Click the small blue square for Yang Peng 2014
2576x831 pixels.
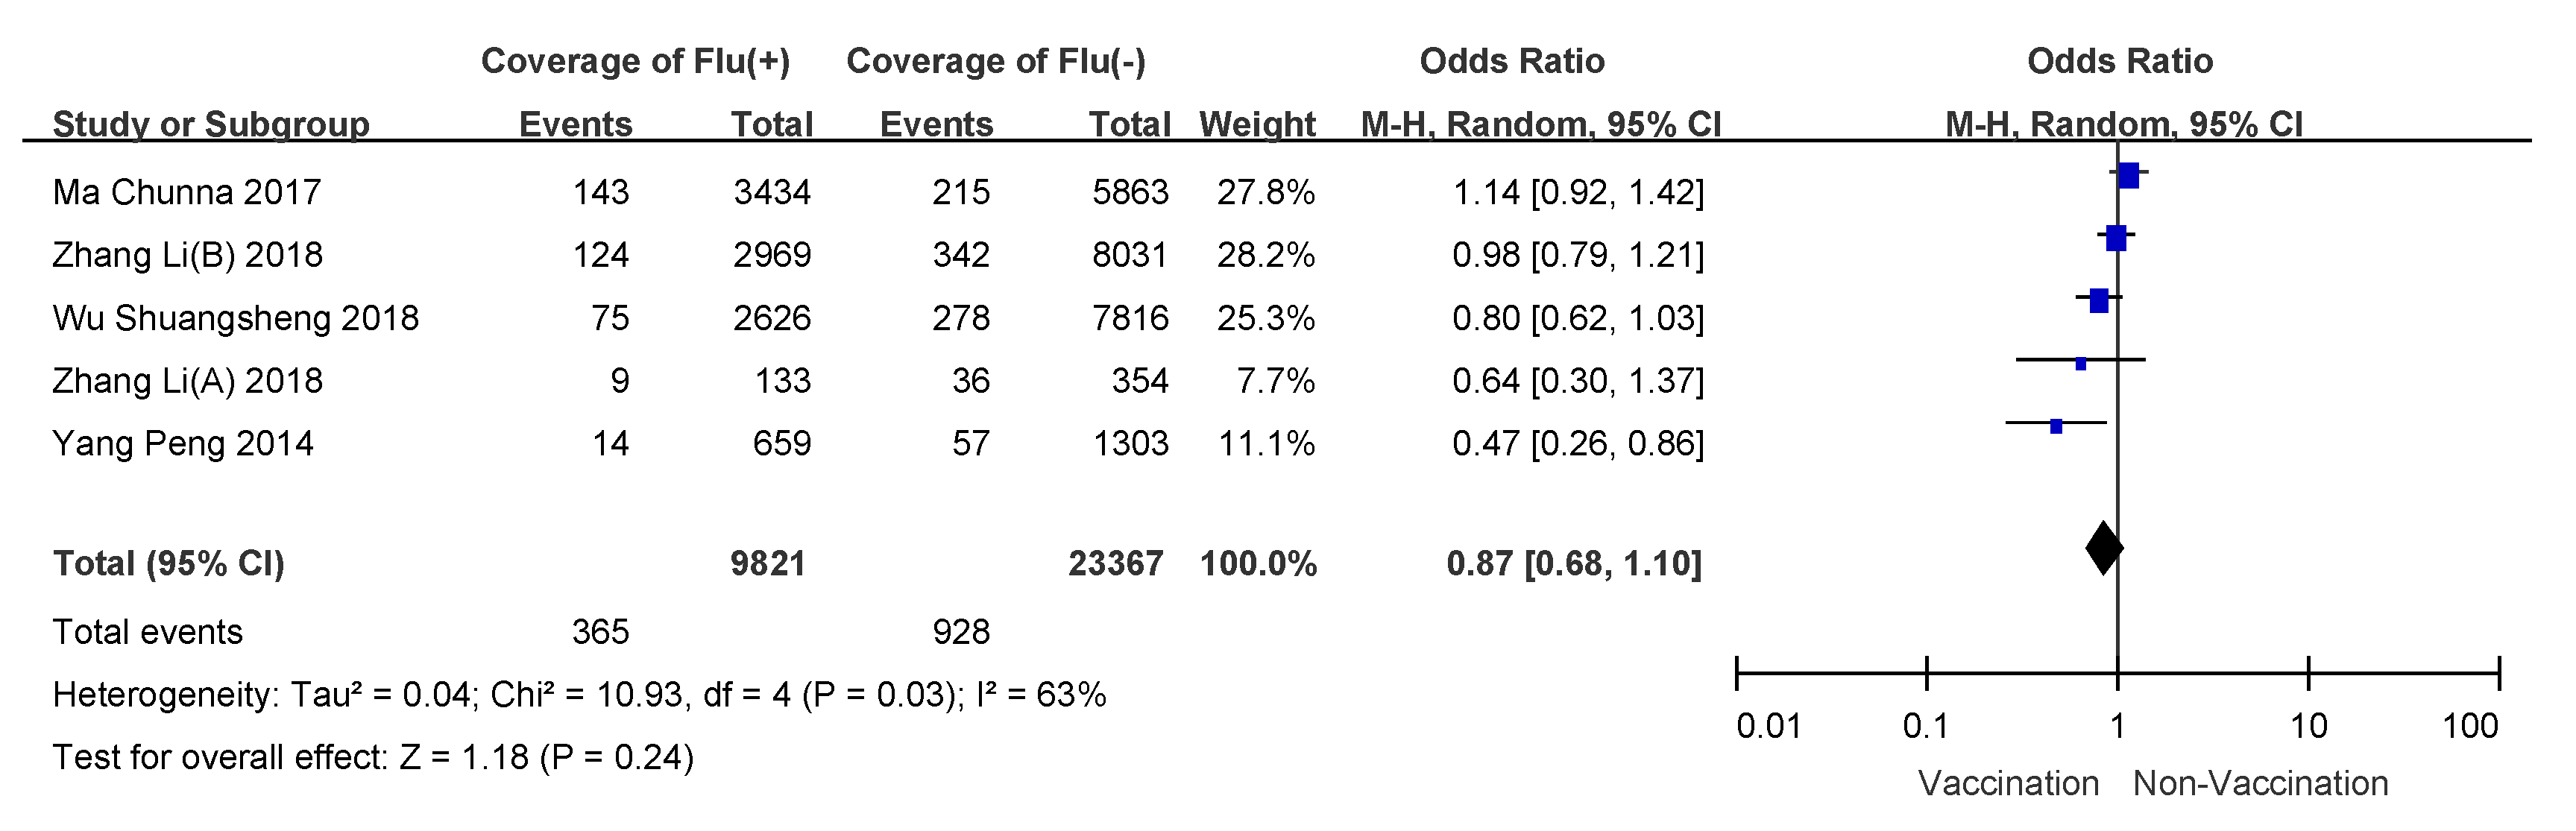2056,426
